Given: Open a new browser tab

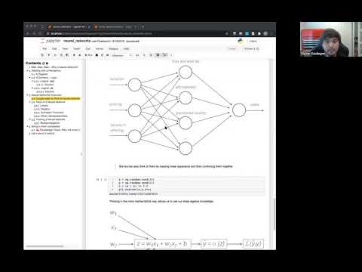Looking at the screenshot, I should pos(143,26).
